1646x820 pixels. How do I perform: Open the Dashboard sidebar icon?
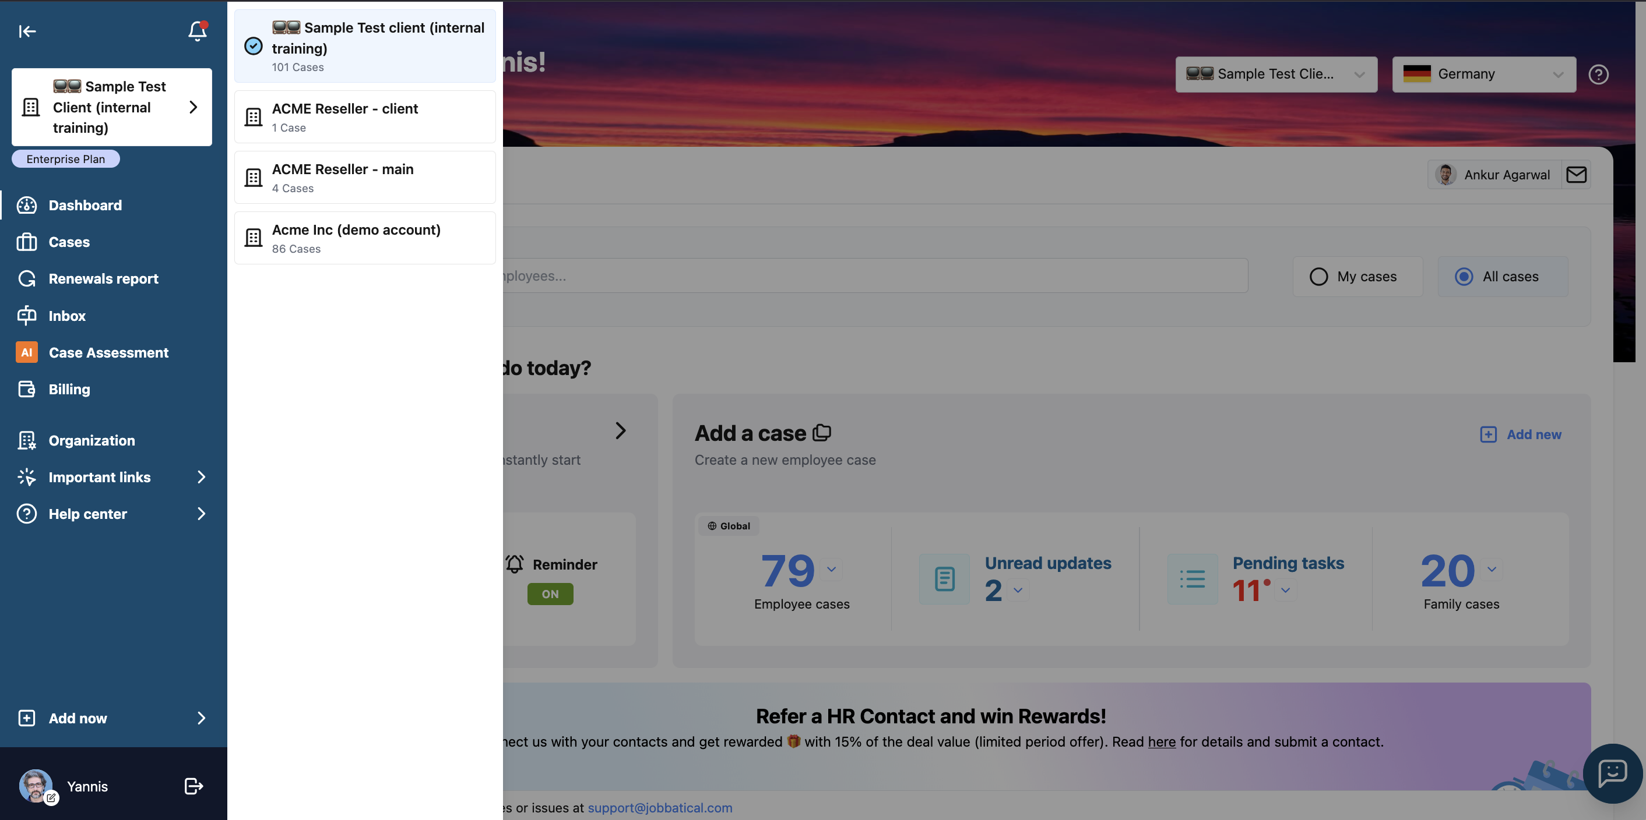pyautogui.click(x=26, y=205)
